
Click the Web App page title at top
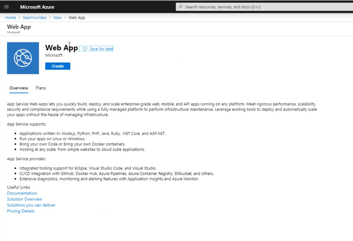click(19, 27)
